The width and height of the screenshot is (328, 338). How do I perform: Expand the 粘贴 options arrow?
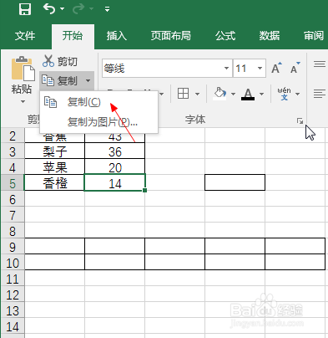pyautogui.click(x=23, y=102)
